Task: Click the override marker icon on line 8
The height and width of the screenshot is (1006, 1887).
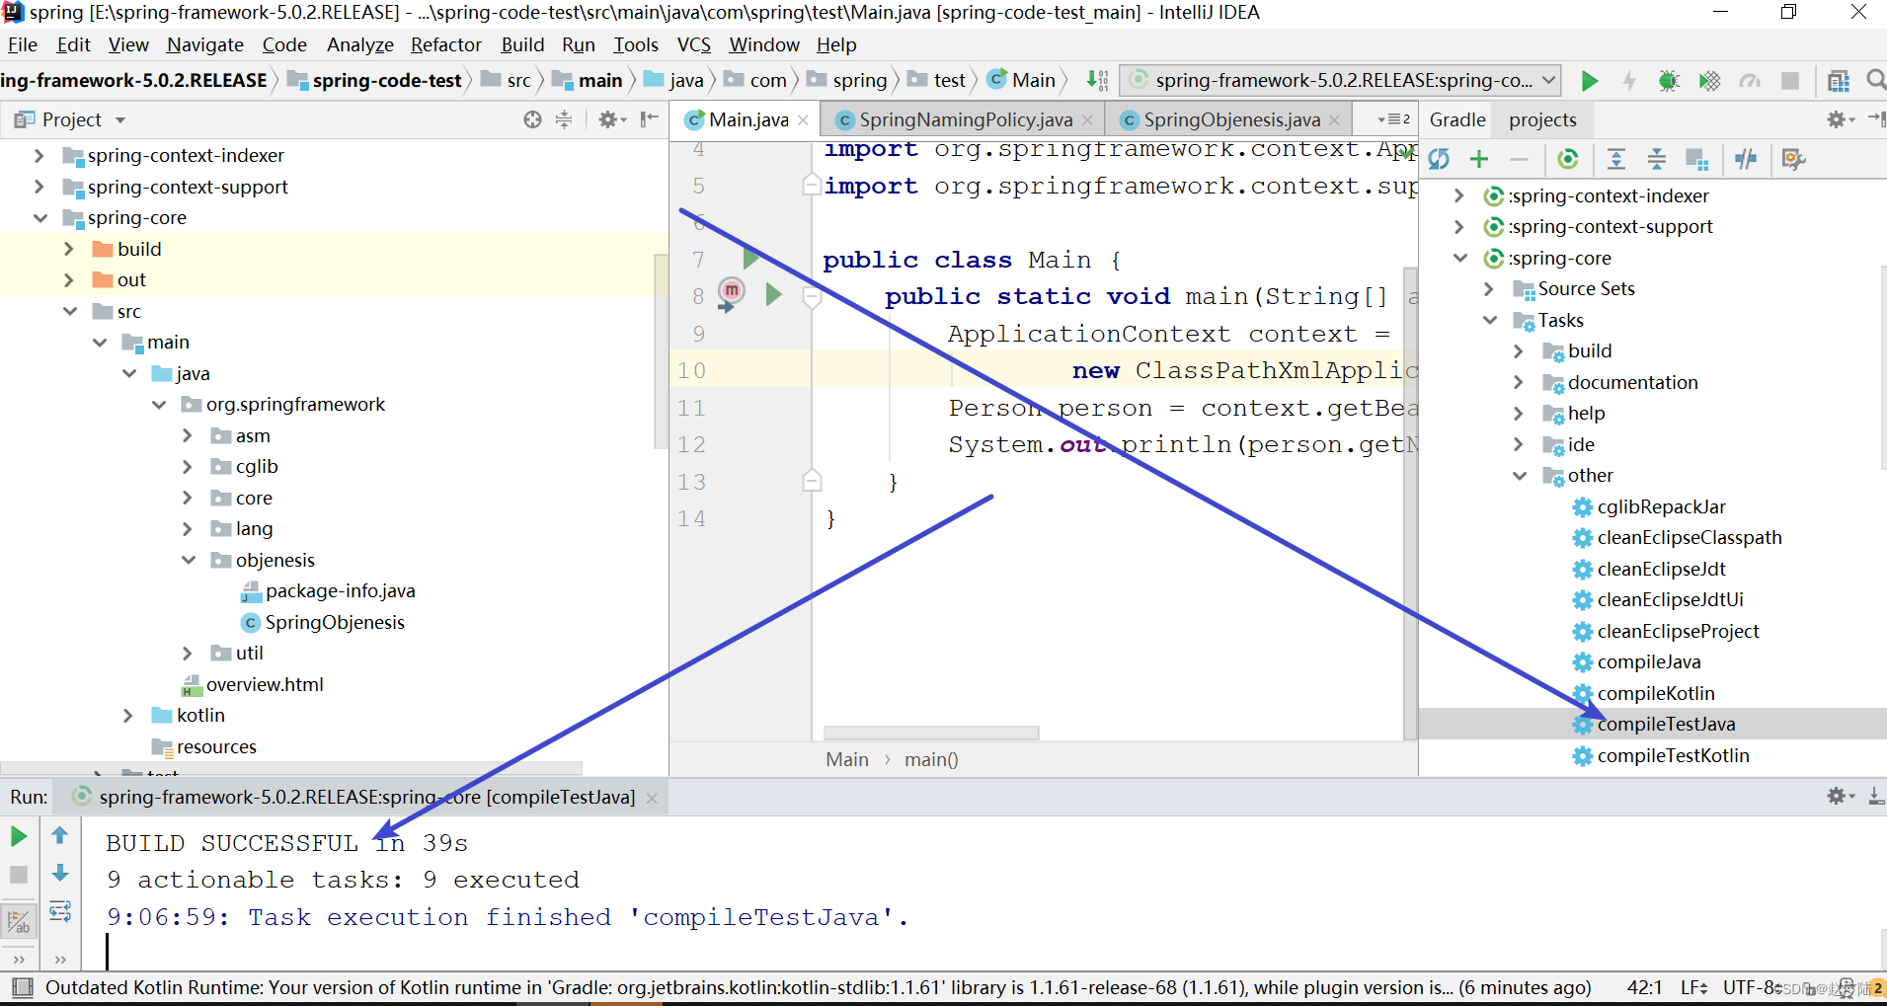Action: 730,294
